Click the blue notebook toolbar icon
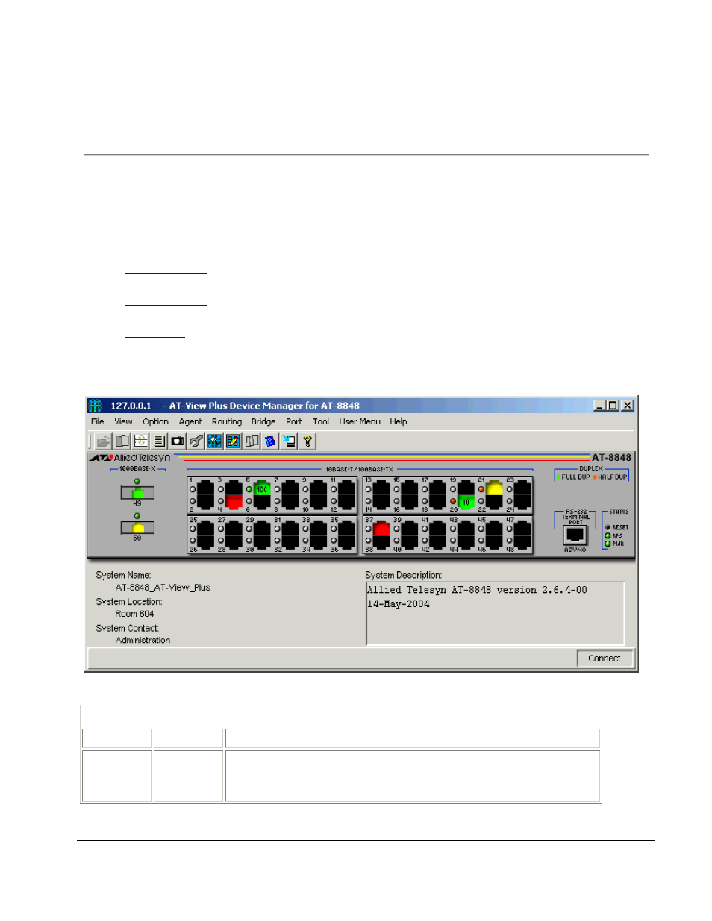 270,441
